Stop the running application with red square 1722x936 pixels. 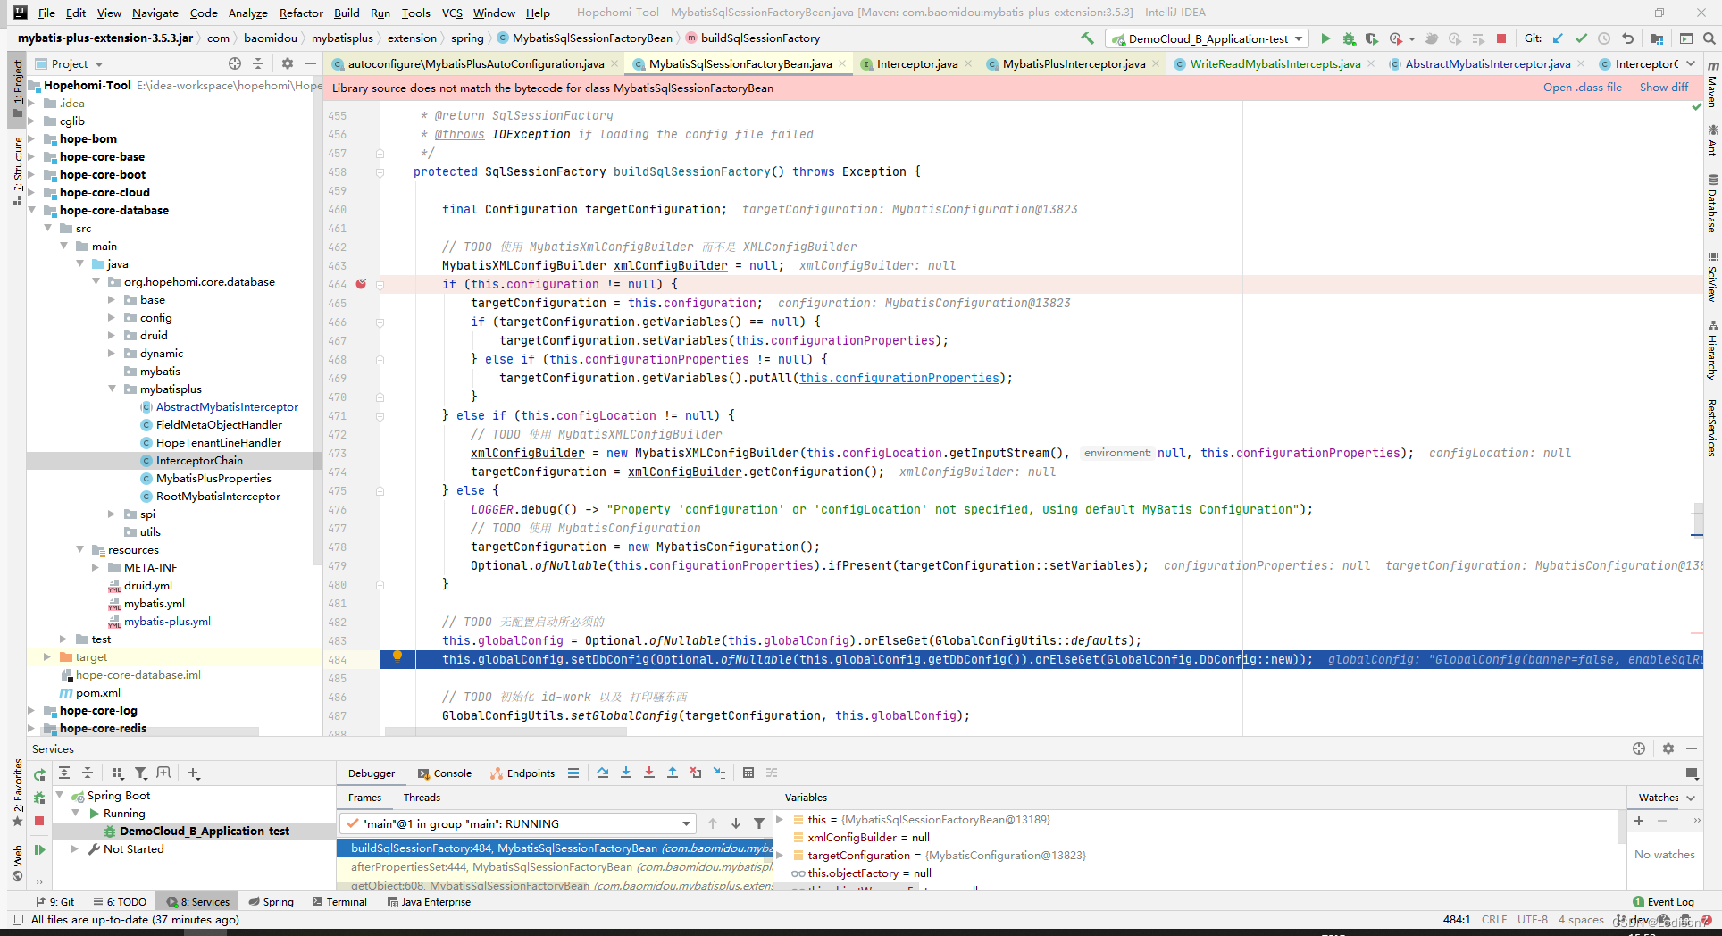[x=1501, y=38]
